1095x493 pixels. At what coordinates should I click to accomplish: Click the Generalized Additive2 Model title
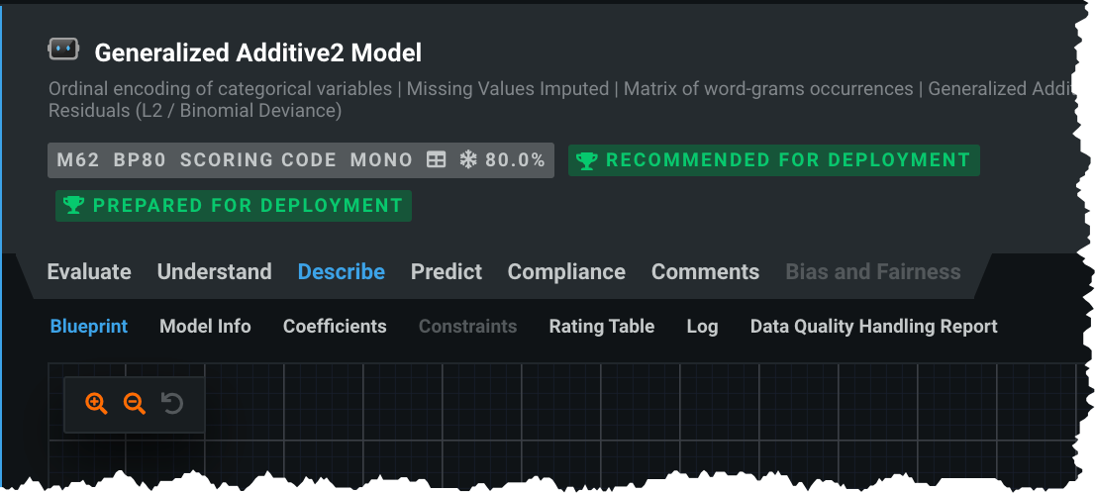[x=257, y=52]
